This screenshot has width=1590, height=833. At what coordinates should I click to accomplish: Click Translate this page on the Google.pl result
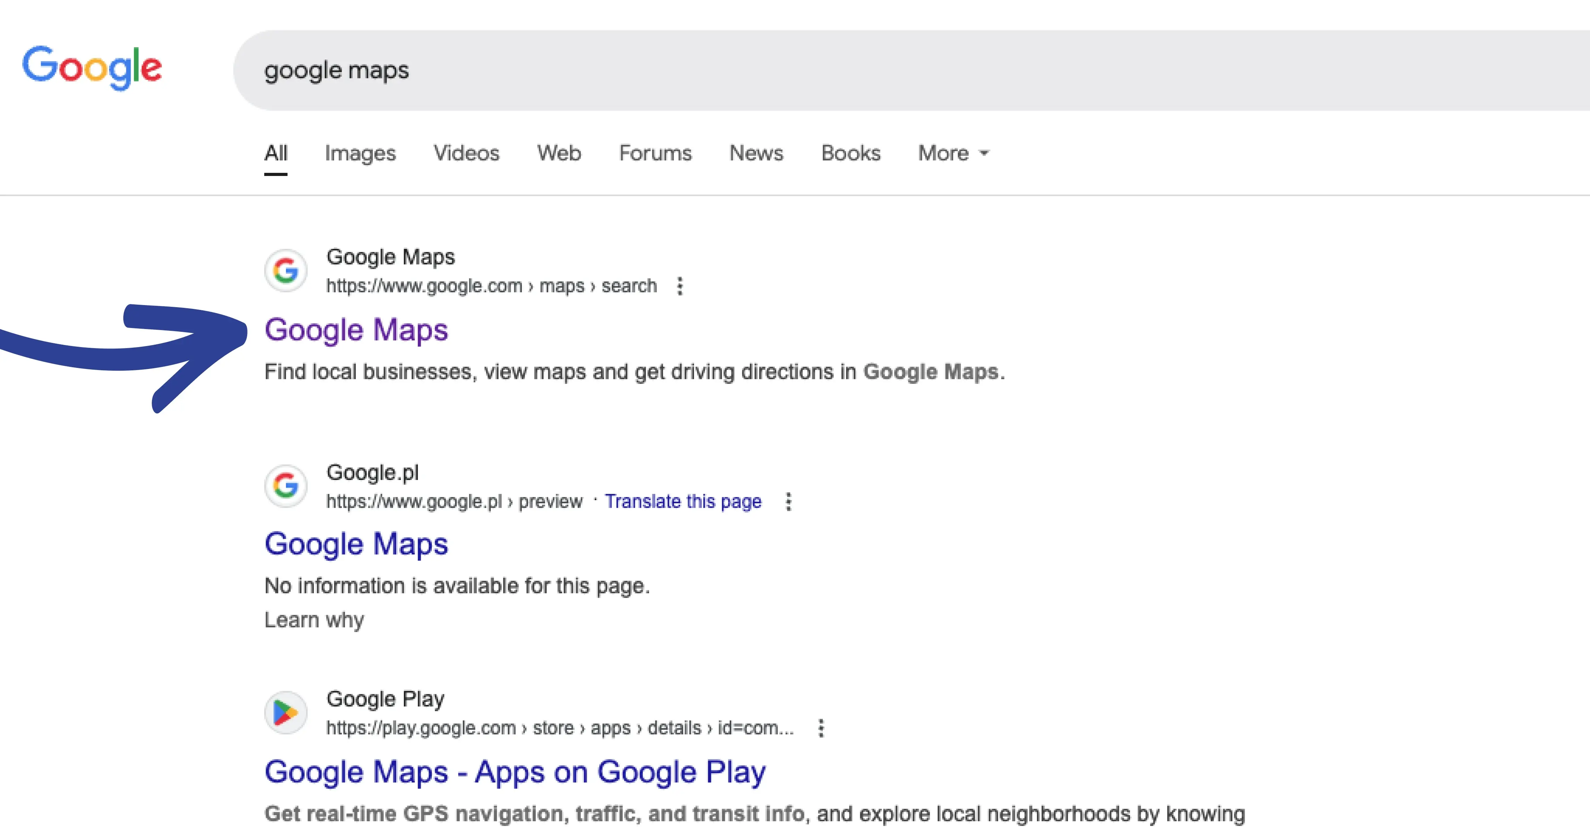pyautogui.click(x=683, y=501)
